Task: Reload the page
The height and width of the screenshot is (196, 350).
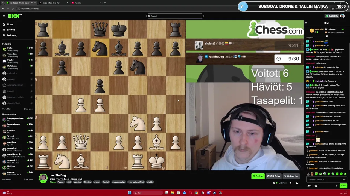Action: click(13, 8)
